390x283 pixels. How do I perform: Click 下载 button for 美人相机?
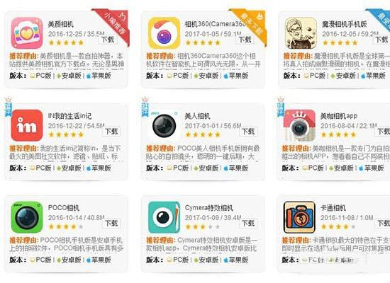pos(248,132)
